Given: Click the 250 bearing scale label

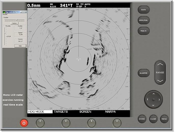Looking at the screenshot, I should coord(30,60).
